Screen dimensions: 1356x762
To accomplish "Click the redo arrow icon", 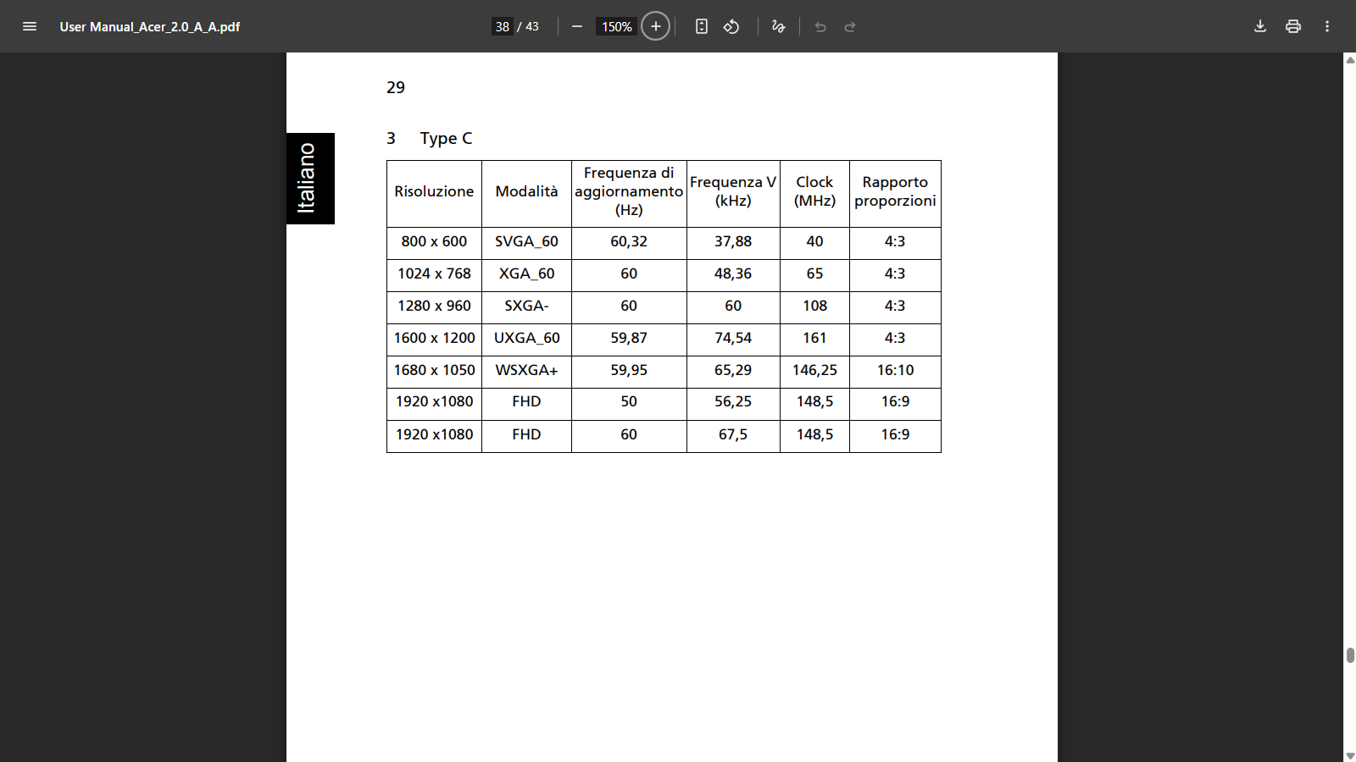I will 850,26.
